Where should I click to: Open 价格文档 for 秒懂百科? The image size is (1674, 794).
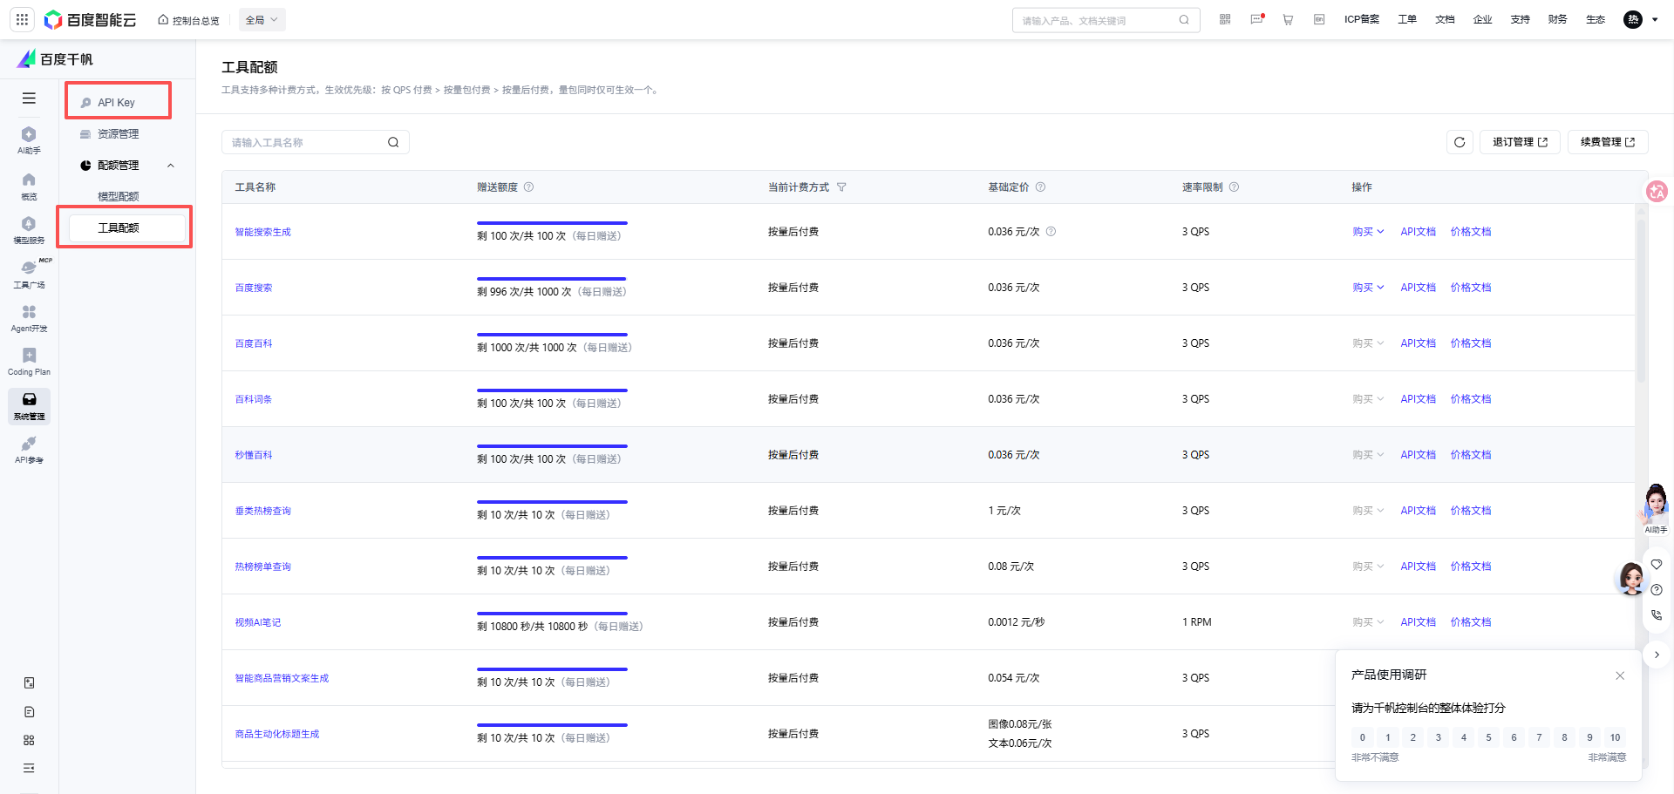pyautogui.click(x=1471, y=455)
